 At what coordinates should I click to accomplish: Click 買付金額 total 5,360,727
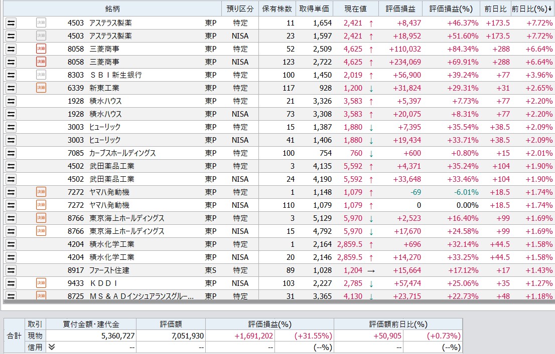coord(118,335)
